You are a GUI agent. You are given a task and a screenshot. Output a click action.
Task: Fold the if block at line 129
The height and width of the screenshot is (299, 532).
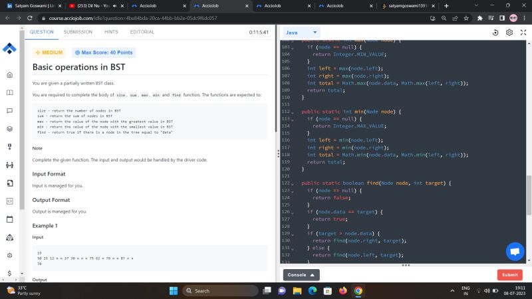(x=295, y=233)
